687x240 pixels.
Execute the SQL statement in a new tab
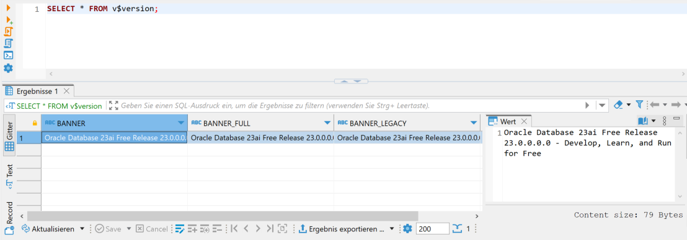[9, 20]
